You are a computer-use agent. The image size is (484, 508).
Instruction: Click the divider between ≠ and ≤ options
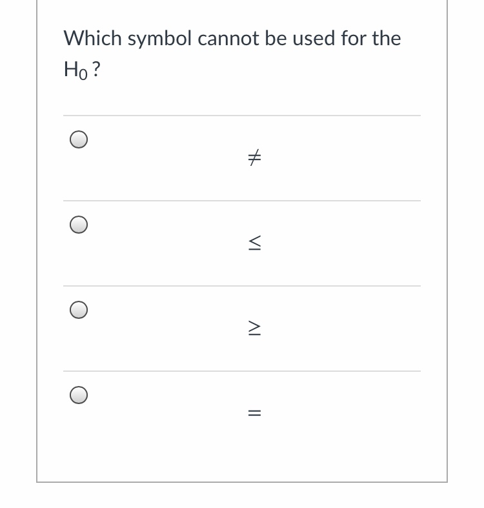tap(241, 201)
